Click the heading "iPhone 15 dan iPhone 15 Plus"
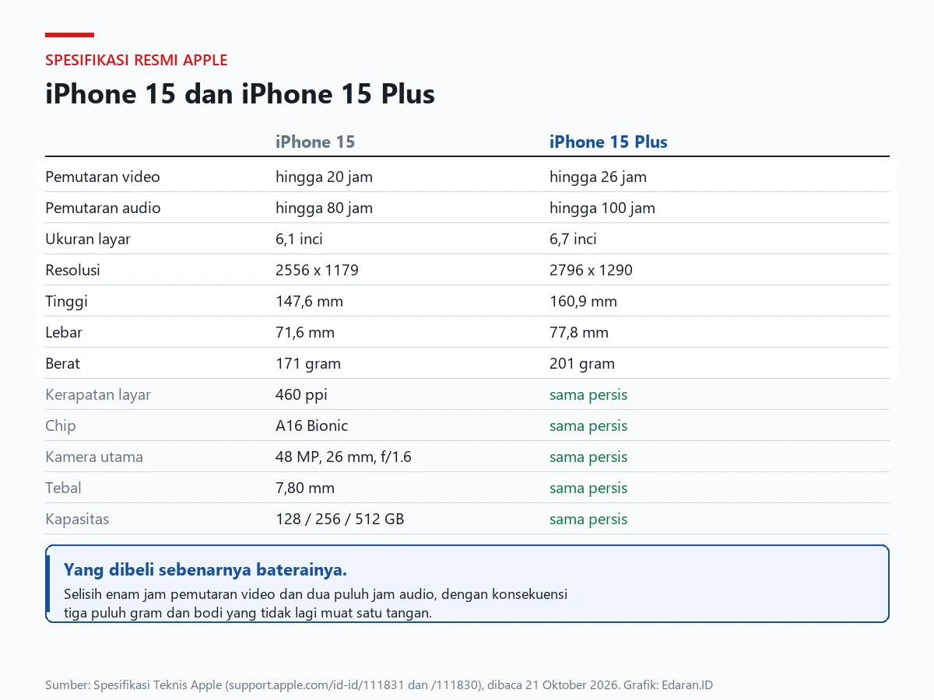Viewport: 934px width, 700px height. pos(240,94)
